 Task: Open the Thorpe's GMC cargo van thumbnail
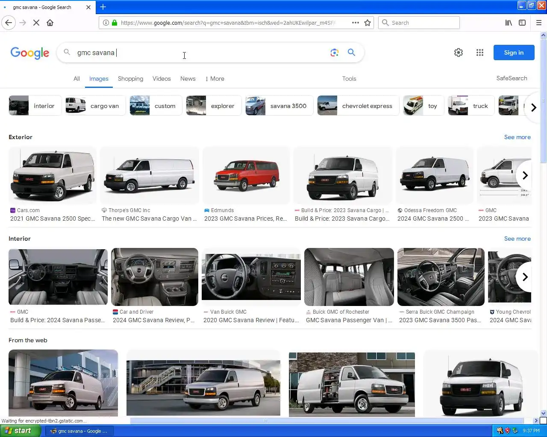[150, 175]
